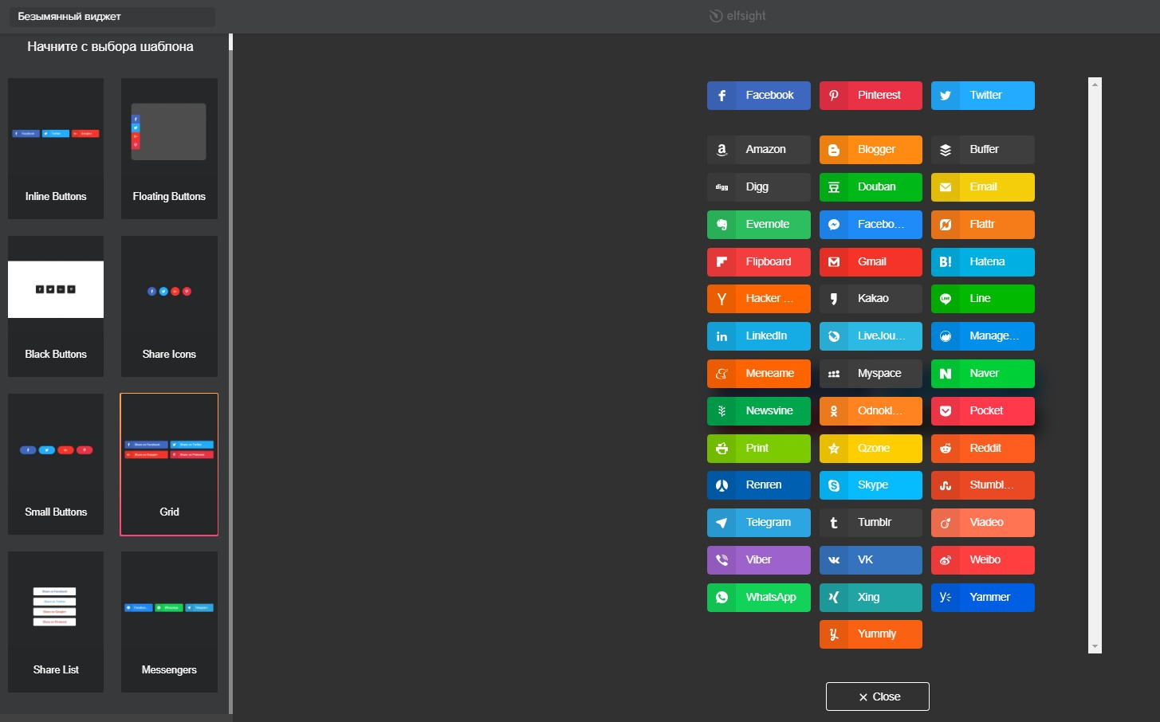The height and width of the screenshot is (722, 1160).
Task: Click the Skype logo icon
Action: coord(834,485)
